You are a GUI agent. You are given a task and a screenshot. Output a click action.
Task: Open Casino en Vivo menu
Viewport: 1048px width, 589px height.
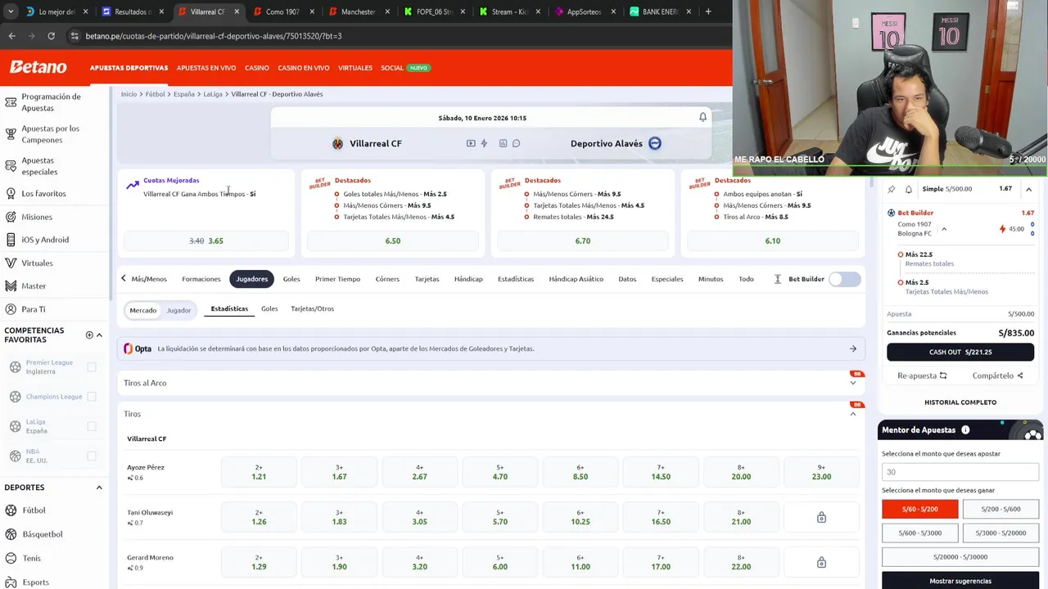pos(304,68)
